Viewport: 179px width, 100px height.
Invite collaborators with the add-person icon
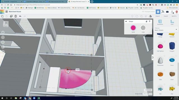(172, 12)
